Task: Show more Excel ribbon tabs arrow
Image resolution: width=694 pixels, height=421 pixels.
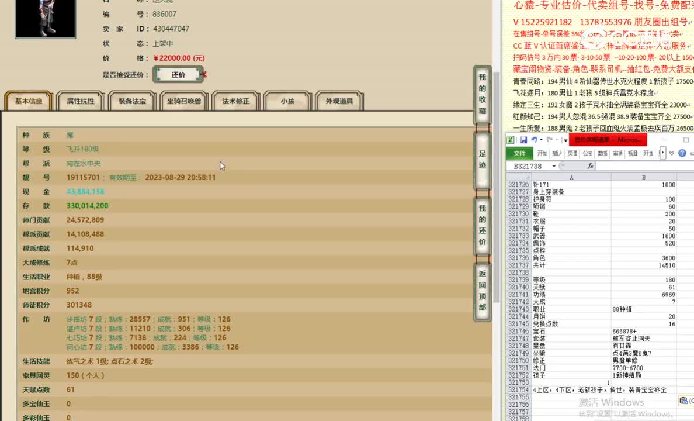Action: [662, 153]
